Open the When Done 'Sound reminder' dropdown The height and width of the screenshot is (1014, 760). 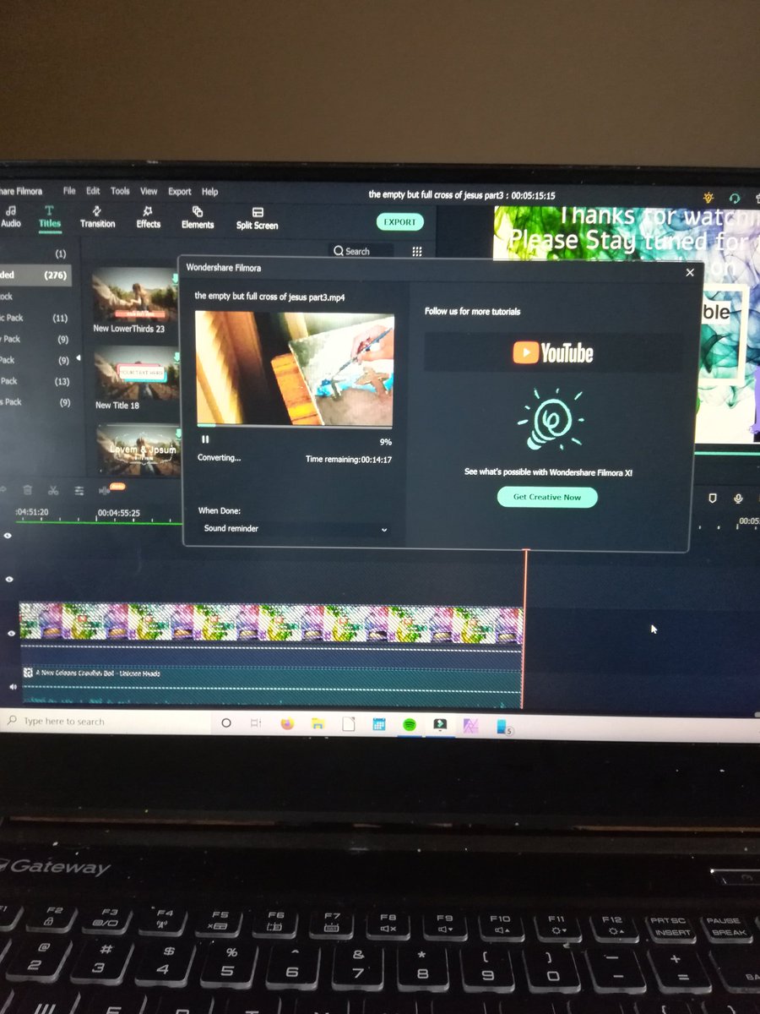pos(294,529)
